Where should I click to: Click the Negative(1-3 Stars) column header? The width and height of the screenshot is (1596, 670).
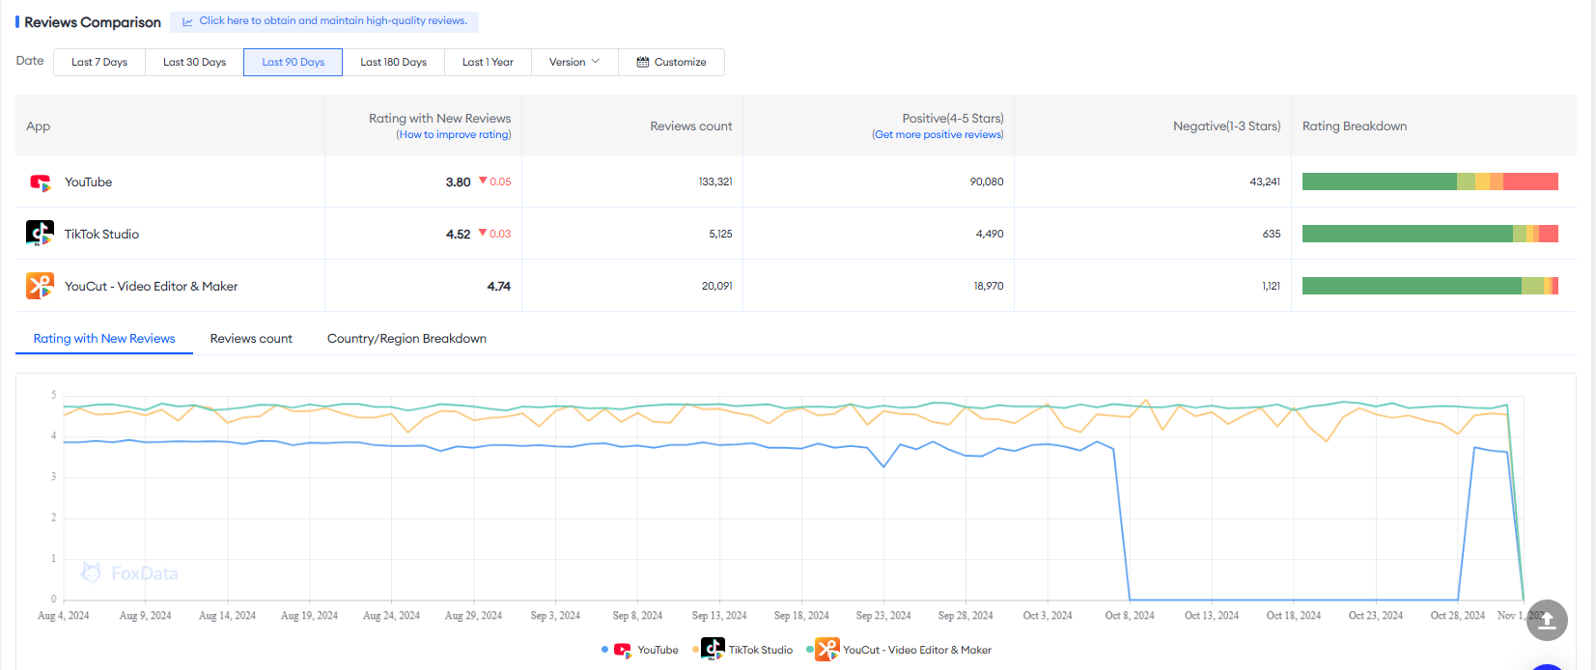pyautogui.click(x=1226, y=126)
